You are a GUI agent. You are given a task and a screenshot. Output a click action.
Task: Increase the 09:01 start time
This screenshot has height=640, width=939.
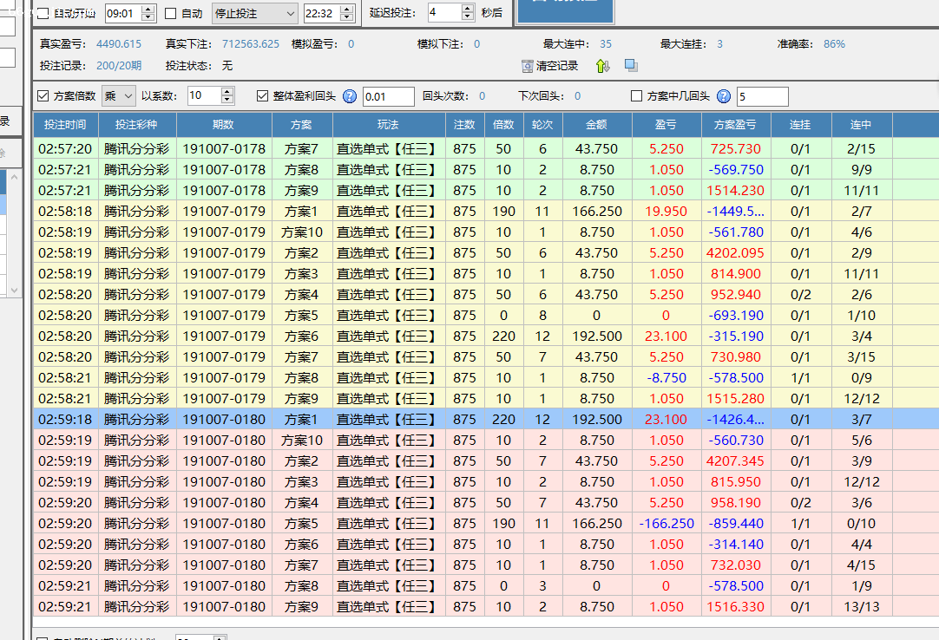pyautogui.click(x=148, y=9)
